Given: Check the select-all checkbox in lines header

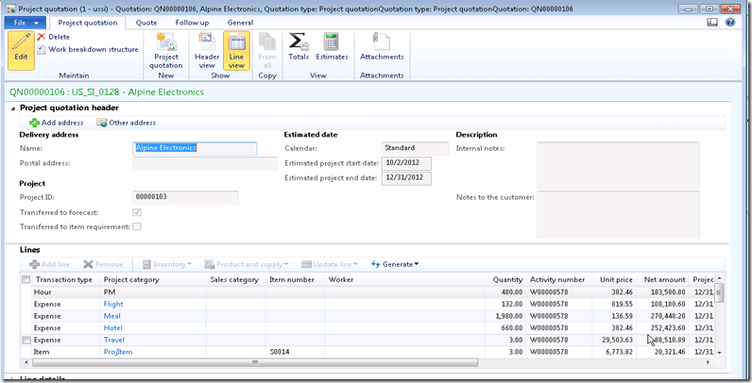Looking at the screenshot, I should [x=26, y=279].
